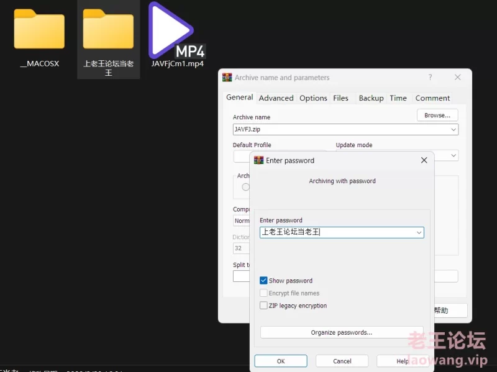Open the Dictionary size 32 dropdown

click(242, 248)
